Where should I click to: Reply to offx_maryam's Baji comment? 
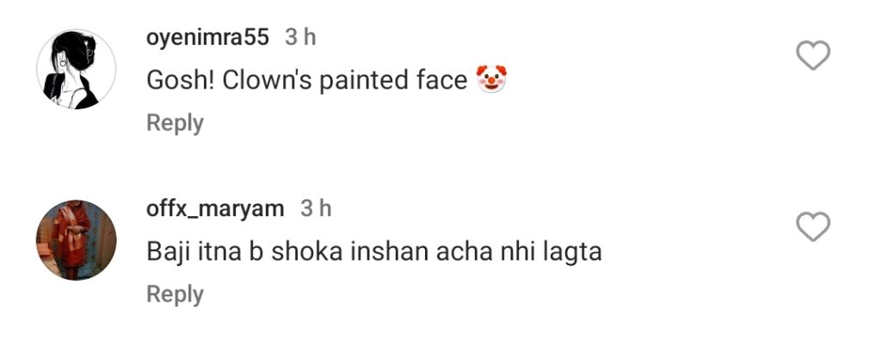(175, 294)
